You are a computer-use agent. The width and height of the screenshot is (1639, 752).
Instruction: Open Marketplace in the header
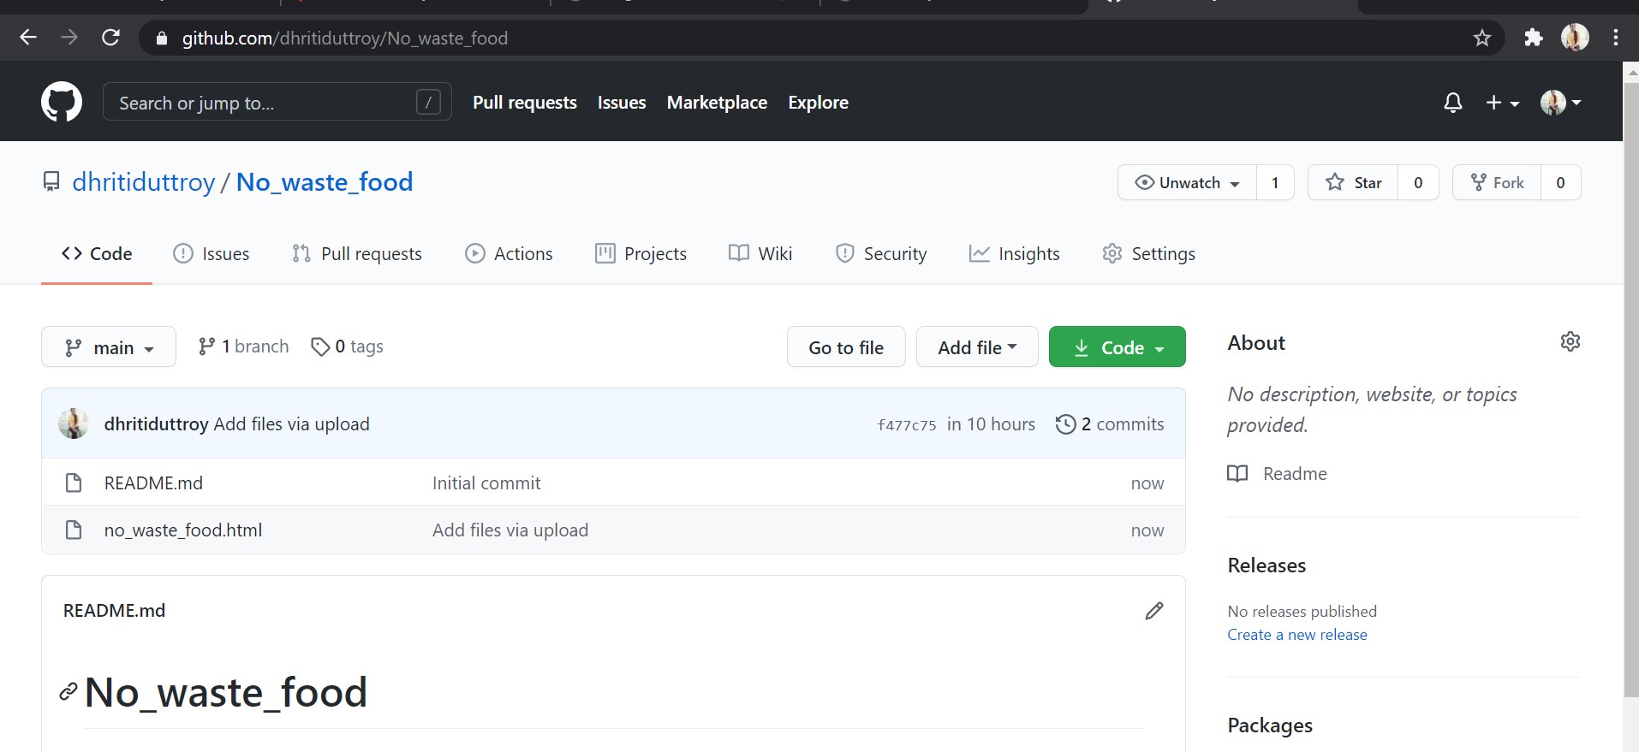coord(717,103)
